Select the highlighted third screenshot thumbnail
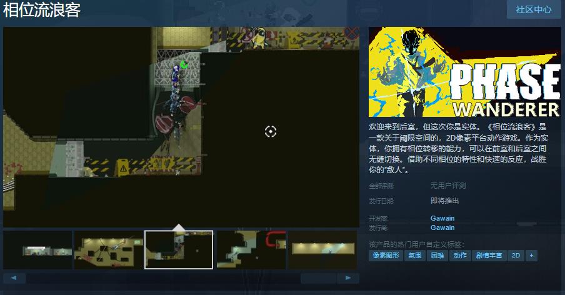Viewport: 565px width, 295px height. coord(179,250)
